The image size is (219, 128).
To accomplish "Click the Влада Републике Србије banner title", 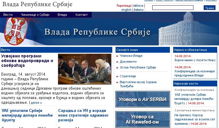I will click(97, 32).
